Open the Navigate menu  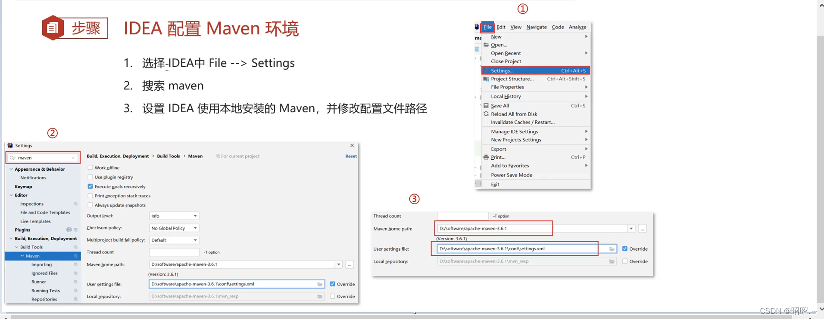[537, 27]
